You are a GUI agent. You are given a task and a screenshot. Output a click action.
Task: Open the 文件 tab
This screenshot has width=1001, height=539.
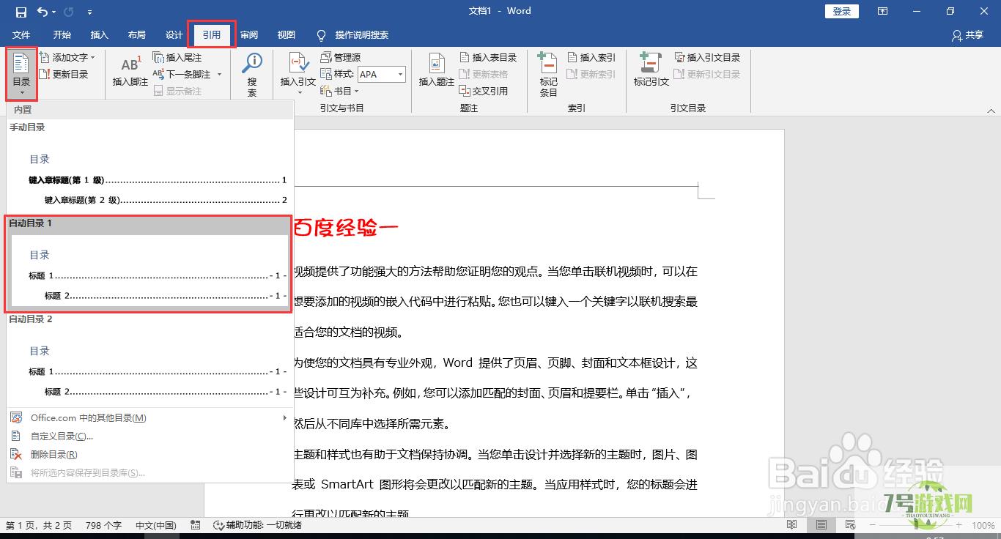tap(21, 35)
